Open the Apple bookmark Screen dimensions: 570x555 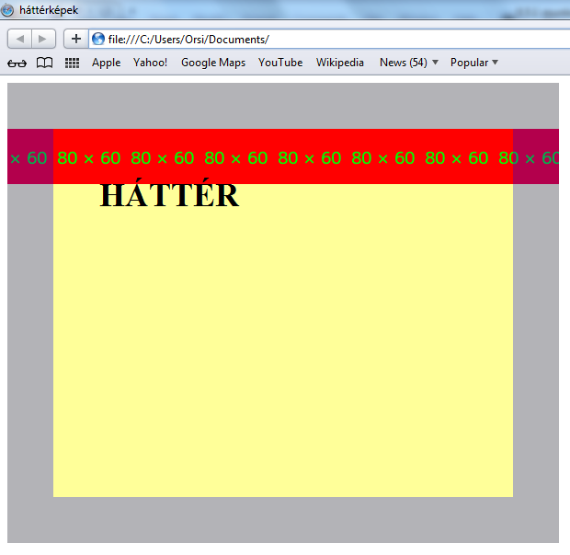click(106, 63)
